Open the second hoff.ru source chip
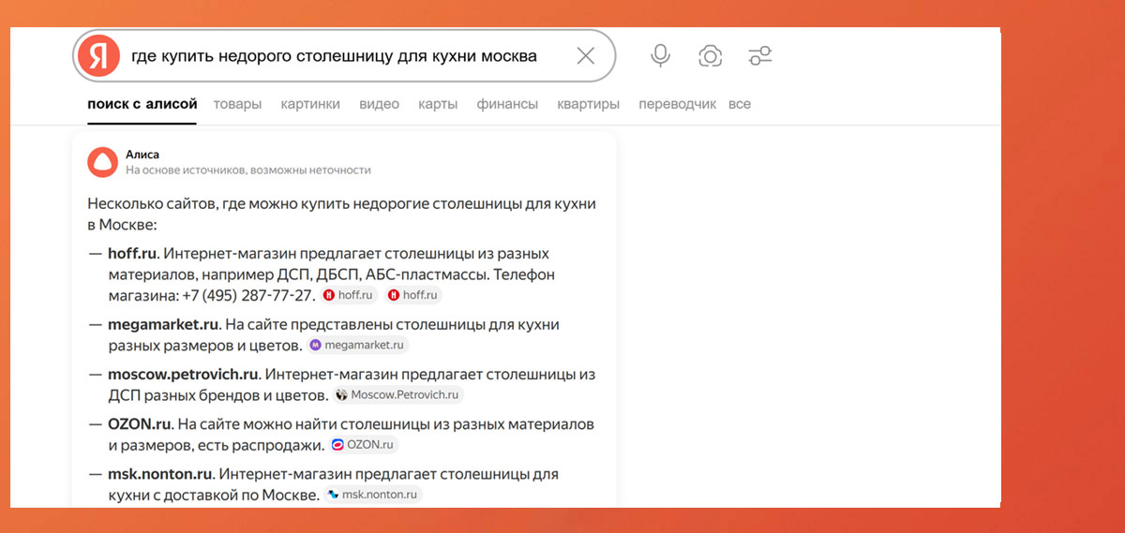The height and width of the screenshot is (533, 1125). [412, 295]
